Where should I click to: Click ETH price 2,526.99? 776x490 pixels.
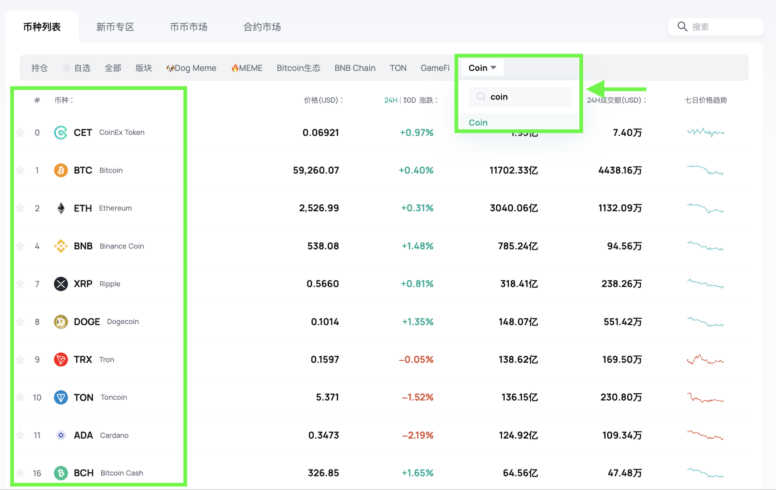point(319,208)
